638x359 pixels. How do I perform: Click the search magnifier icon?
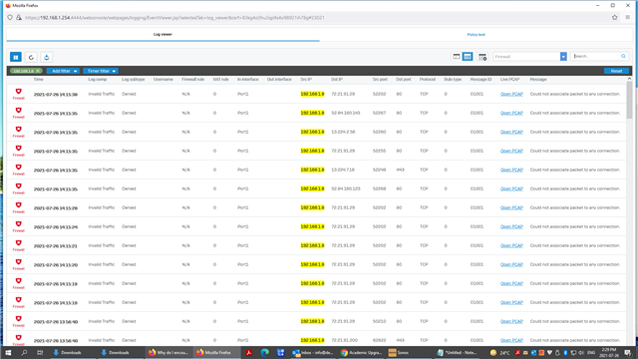[x=623, y=56]
